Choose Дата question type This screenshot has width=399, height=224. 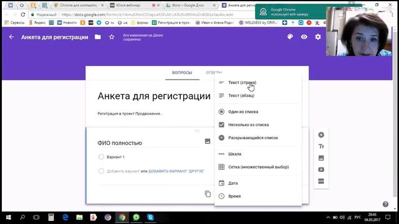[258, 183]
